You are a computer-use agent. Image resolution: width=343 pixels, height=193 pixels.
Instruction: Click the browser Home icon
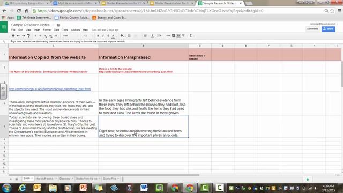(x=26, y=11)
